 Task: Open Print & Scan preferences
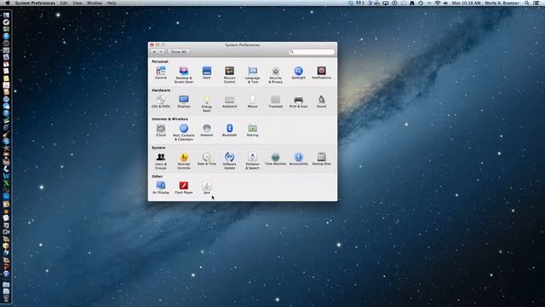pyautogui.click(x=298, y=101)
